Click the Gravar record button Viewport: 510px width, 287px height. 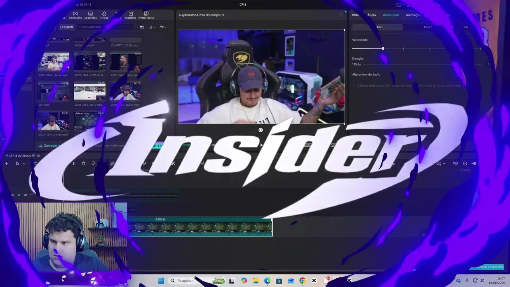tap(67, 27)
